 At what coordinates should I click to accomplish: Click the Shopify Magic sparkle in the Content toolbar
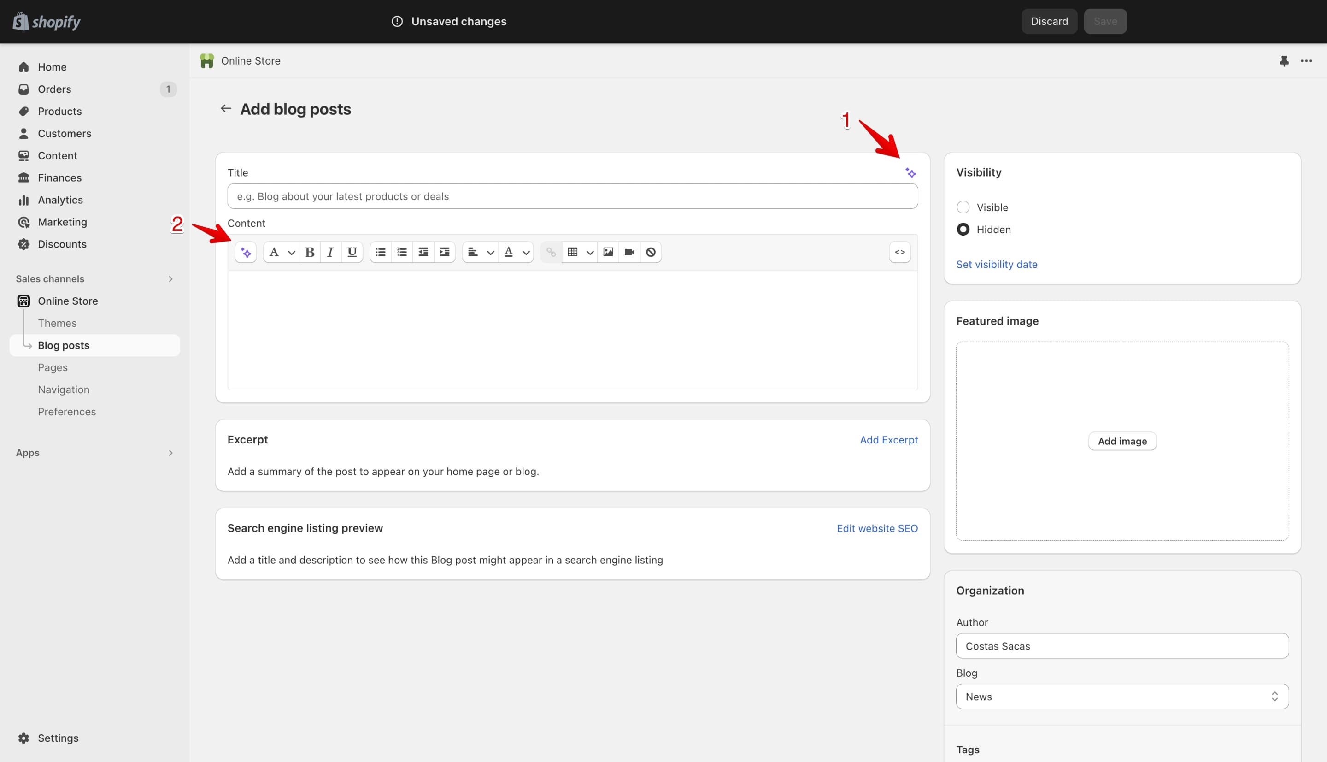(x=246, y=253)
